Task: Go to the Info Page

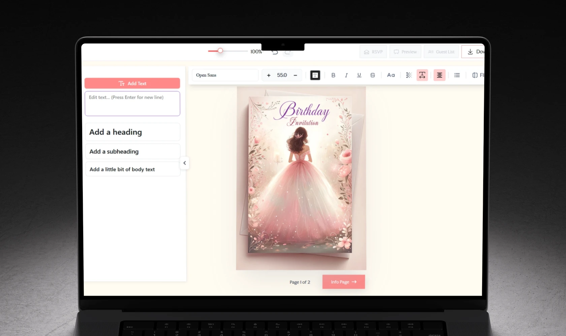Action: pos(343,282)
